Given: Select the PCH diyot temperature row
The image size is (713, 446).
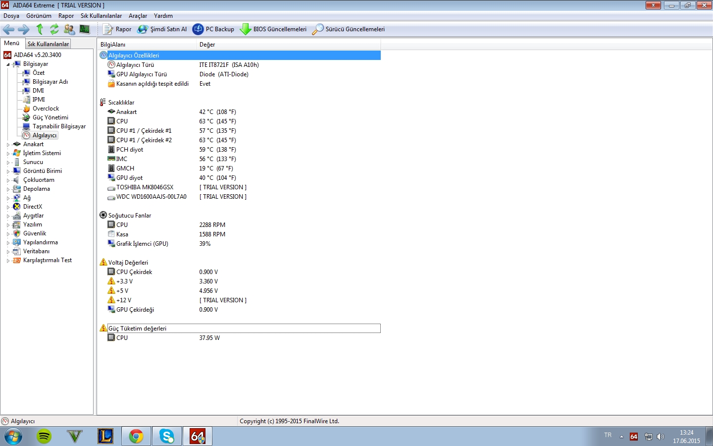Looking at the screenshot, I should 240,150.
